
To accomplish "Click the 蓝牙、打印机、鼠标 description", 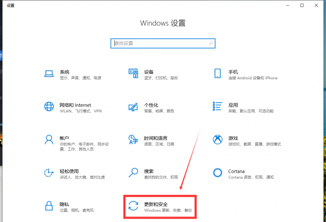I will tap(161, 78).
